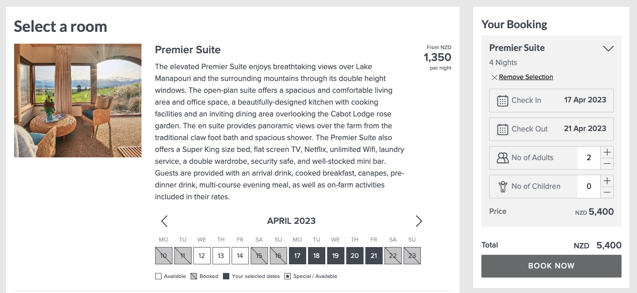Increase number of adults with plus
Screen dimensions: 637x293
(x=607, y=152)
